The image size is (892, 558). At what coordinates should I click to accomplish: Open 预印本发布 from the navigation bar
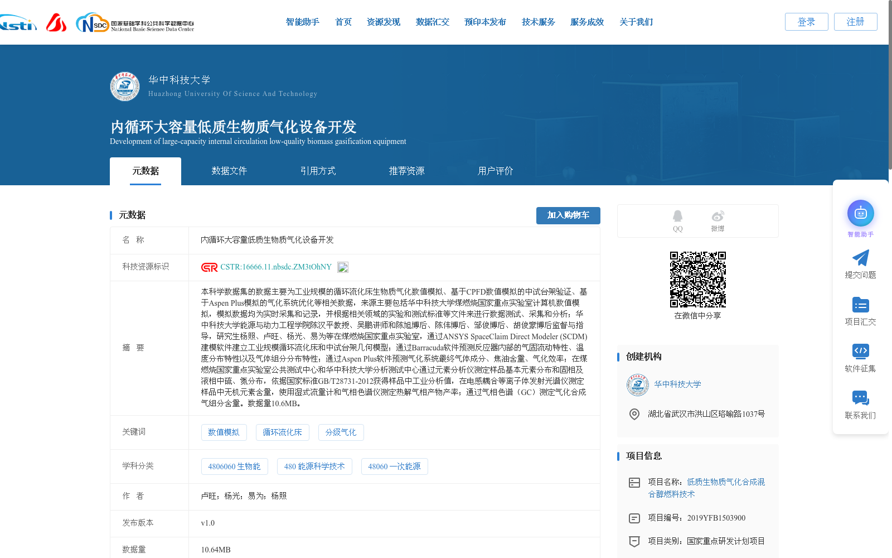pyautogui.click(x=484, y=22)
